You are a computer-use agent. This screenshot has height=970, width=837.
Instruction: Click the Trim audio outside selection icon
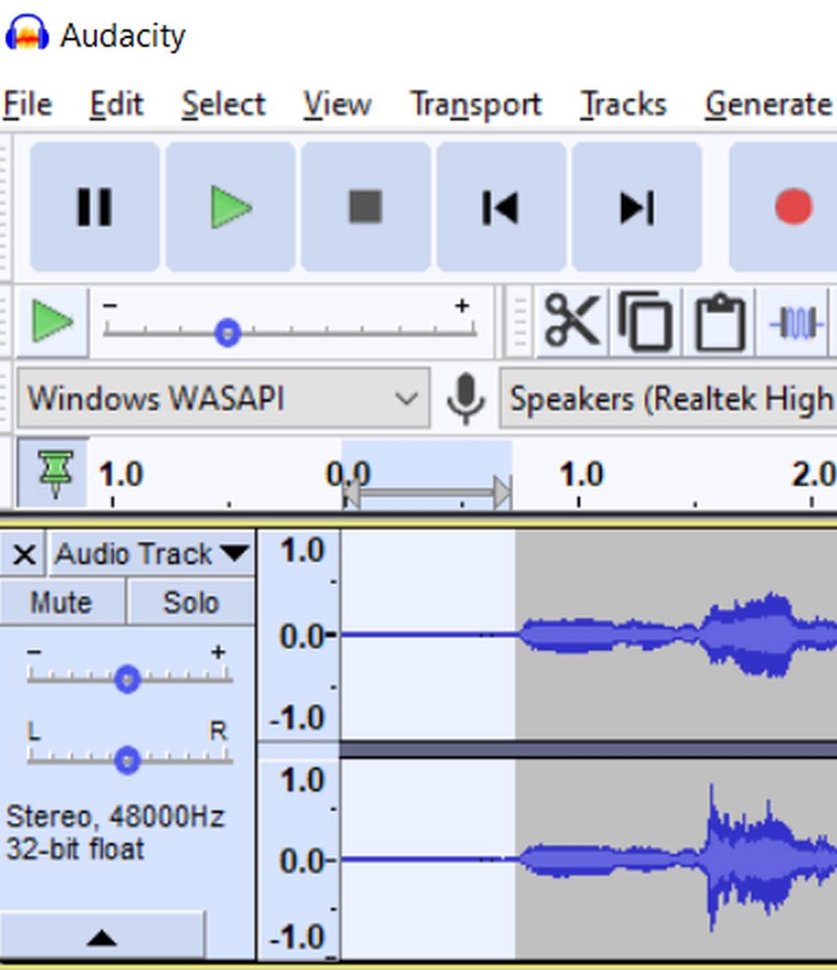click(x=794, y=323)
